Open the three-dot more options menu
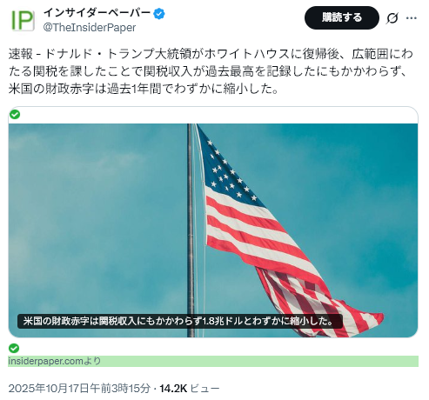 412,18
